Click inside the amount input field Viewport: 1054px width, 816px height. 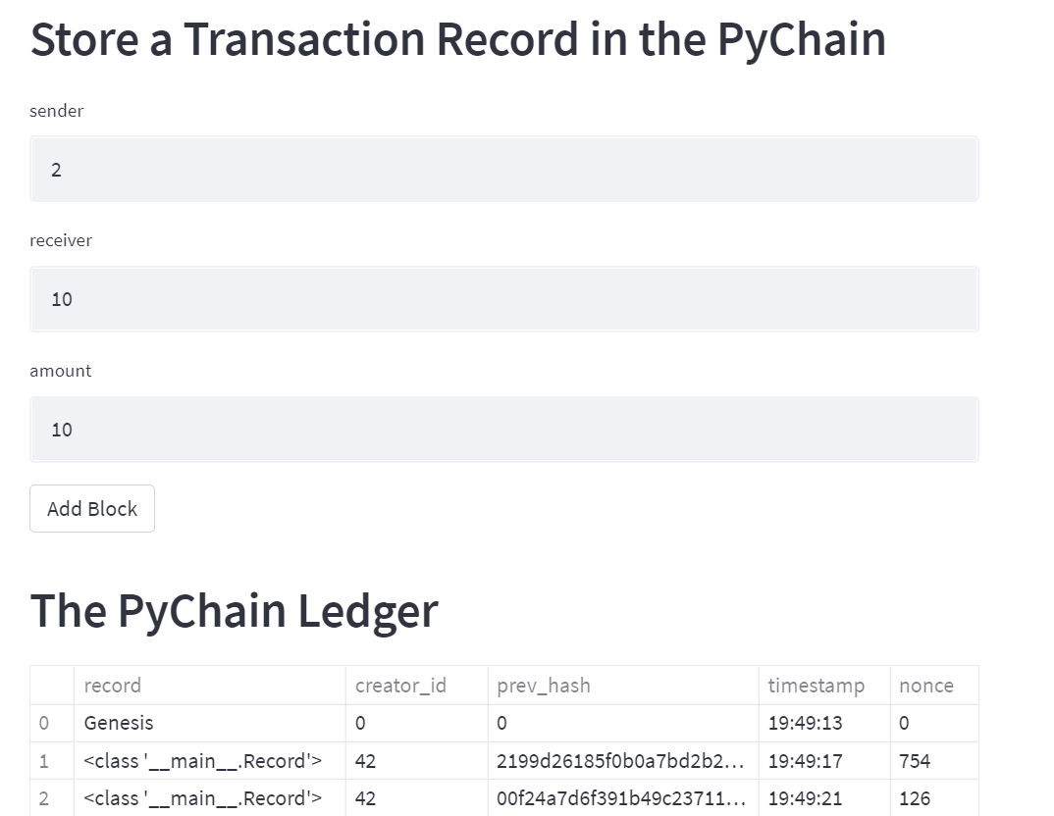(x=503, y=429)
